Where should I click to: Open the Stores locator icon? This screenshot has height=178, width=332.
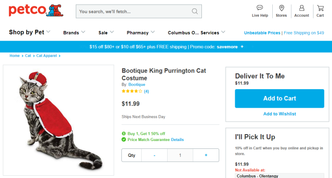(282, 8)
